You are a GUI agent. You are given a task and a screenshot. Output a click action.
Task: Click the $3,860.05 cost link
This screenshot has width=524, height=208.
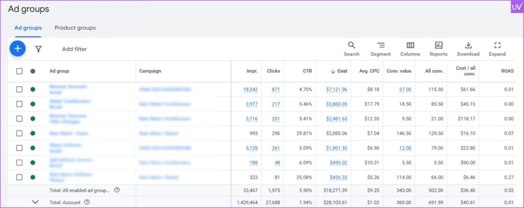tap(336, 104)
